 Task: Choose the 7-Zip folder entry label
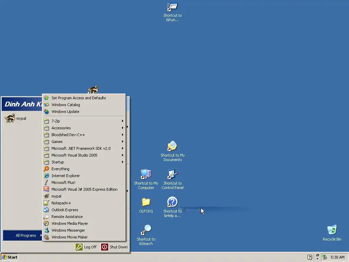(x=56, y=121)
